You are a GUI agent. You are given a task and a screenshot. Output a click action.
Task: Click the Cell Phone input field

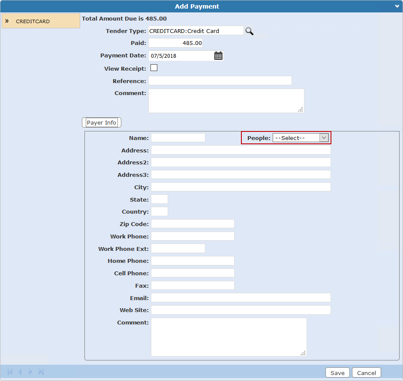[x=192, y=273]
